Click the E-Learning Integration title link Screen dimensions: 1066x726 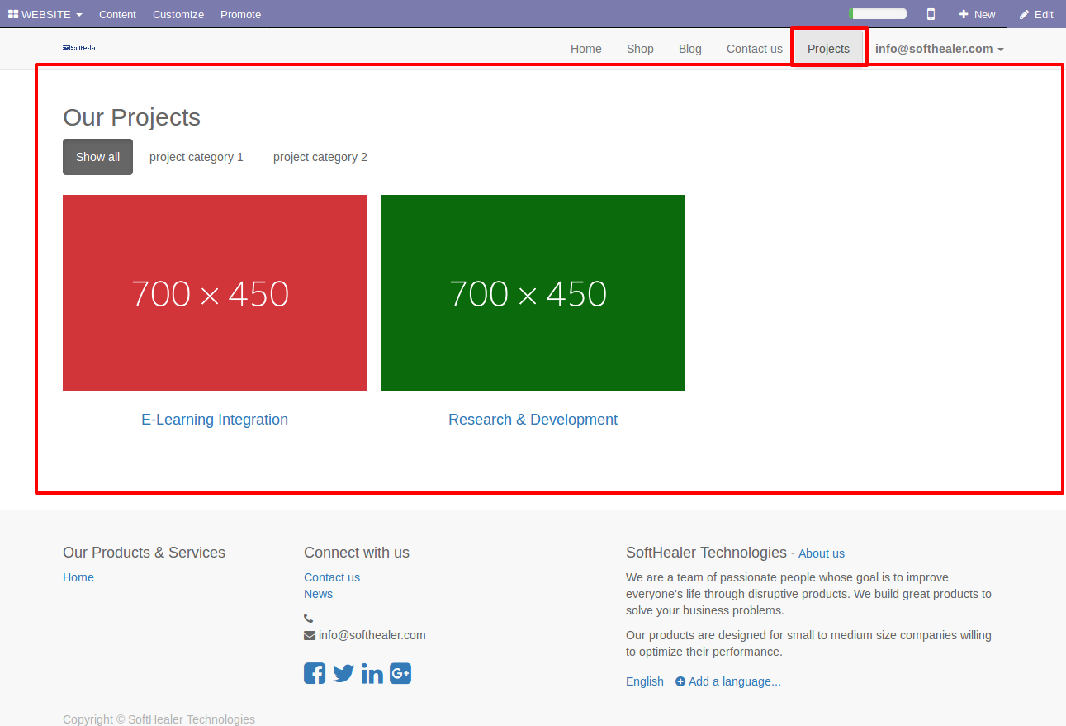click(x=215, y=420)
